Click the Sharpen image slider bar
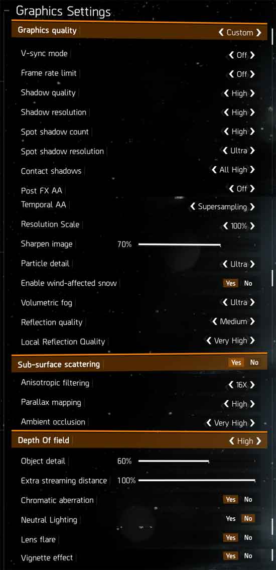 (x=180, y=245)
